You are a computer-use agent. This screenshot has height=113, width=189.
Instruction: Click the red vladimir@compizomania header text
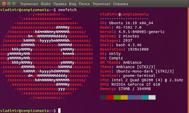pyautogui.click(x=124, y=14)
